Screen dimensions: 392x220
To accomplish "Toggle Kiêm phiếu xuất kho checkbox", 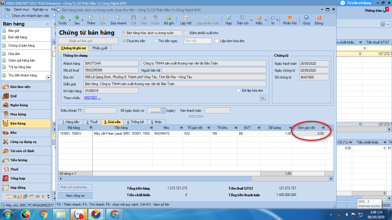I will pyautogui.click(x=186, y=33).
